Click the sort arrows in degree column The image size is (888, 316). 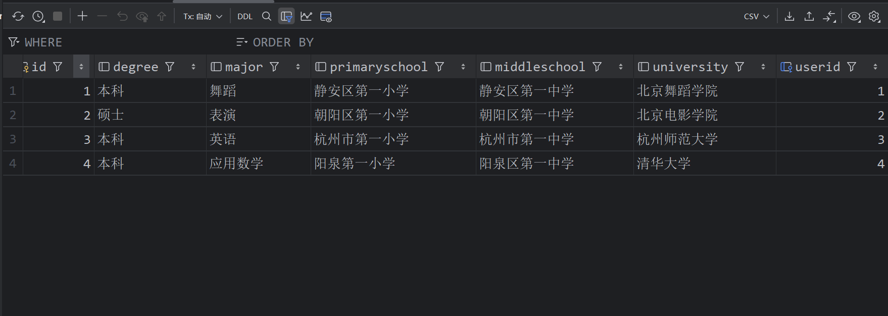tap(193, 67)
